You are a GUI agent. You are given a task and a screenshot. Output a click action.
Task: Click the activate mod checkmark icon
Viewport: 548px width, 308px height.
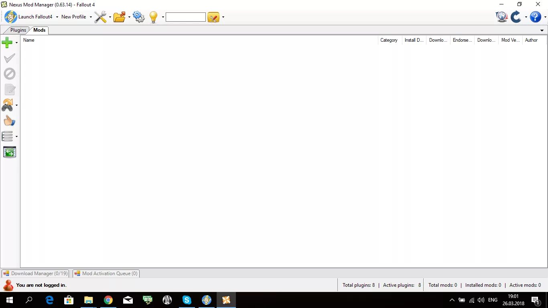click(9, 58)
